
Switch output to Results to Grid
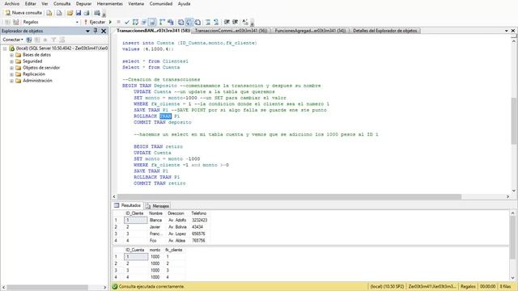coord(189,22)
